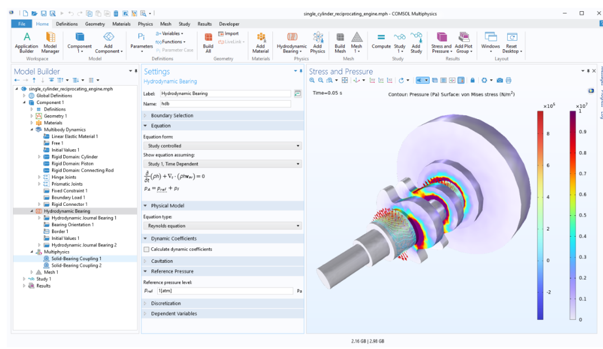
Task: Toggle the highlighted color legend button
Action: click(461, 81)
